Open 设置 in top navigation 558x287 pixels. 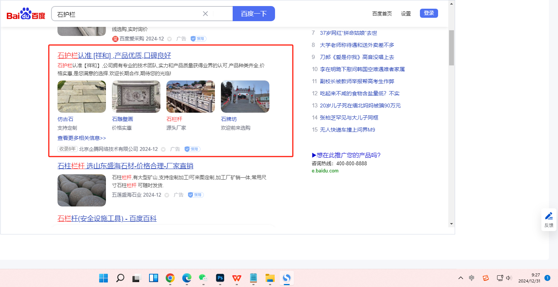pos(406,14)
